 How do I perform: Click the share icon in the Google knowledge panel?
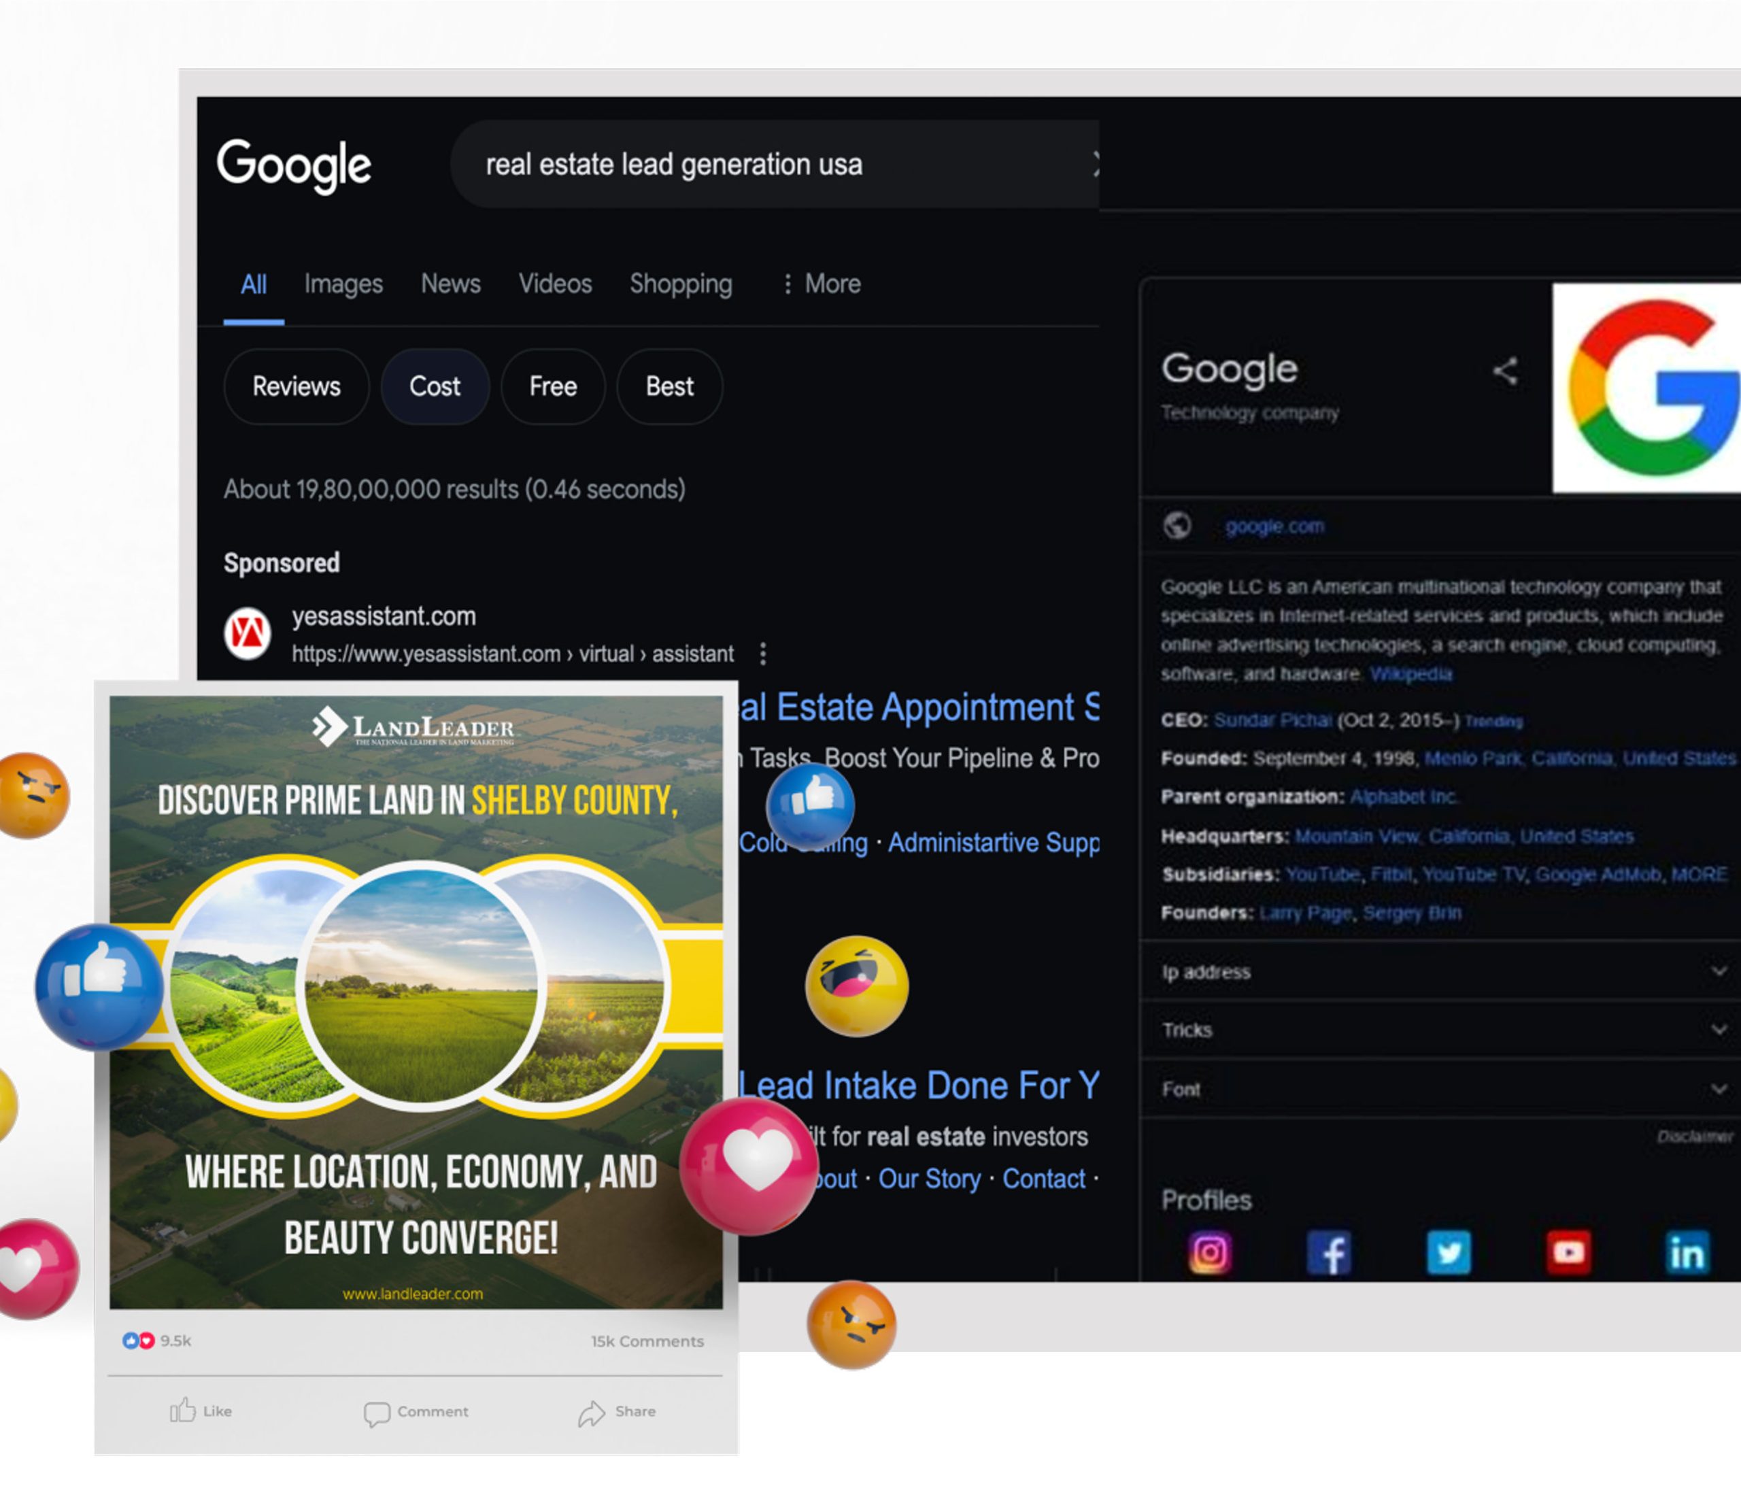(1505, 371)
